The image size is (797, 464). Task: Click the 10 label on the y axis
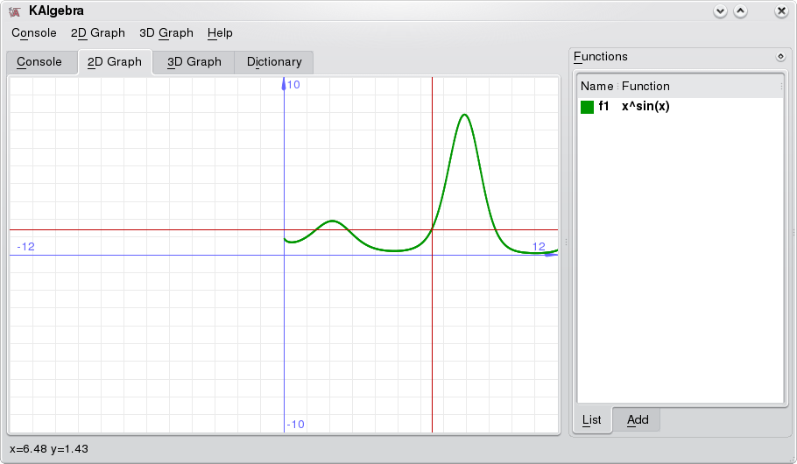point(293,85)
